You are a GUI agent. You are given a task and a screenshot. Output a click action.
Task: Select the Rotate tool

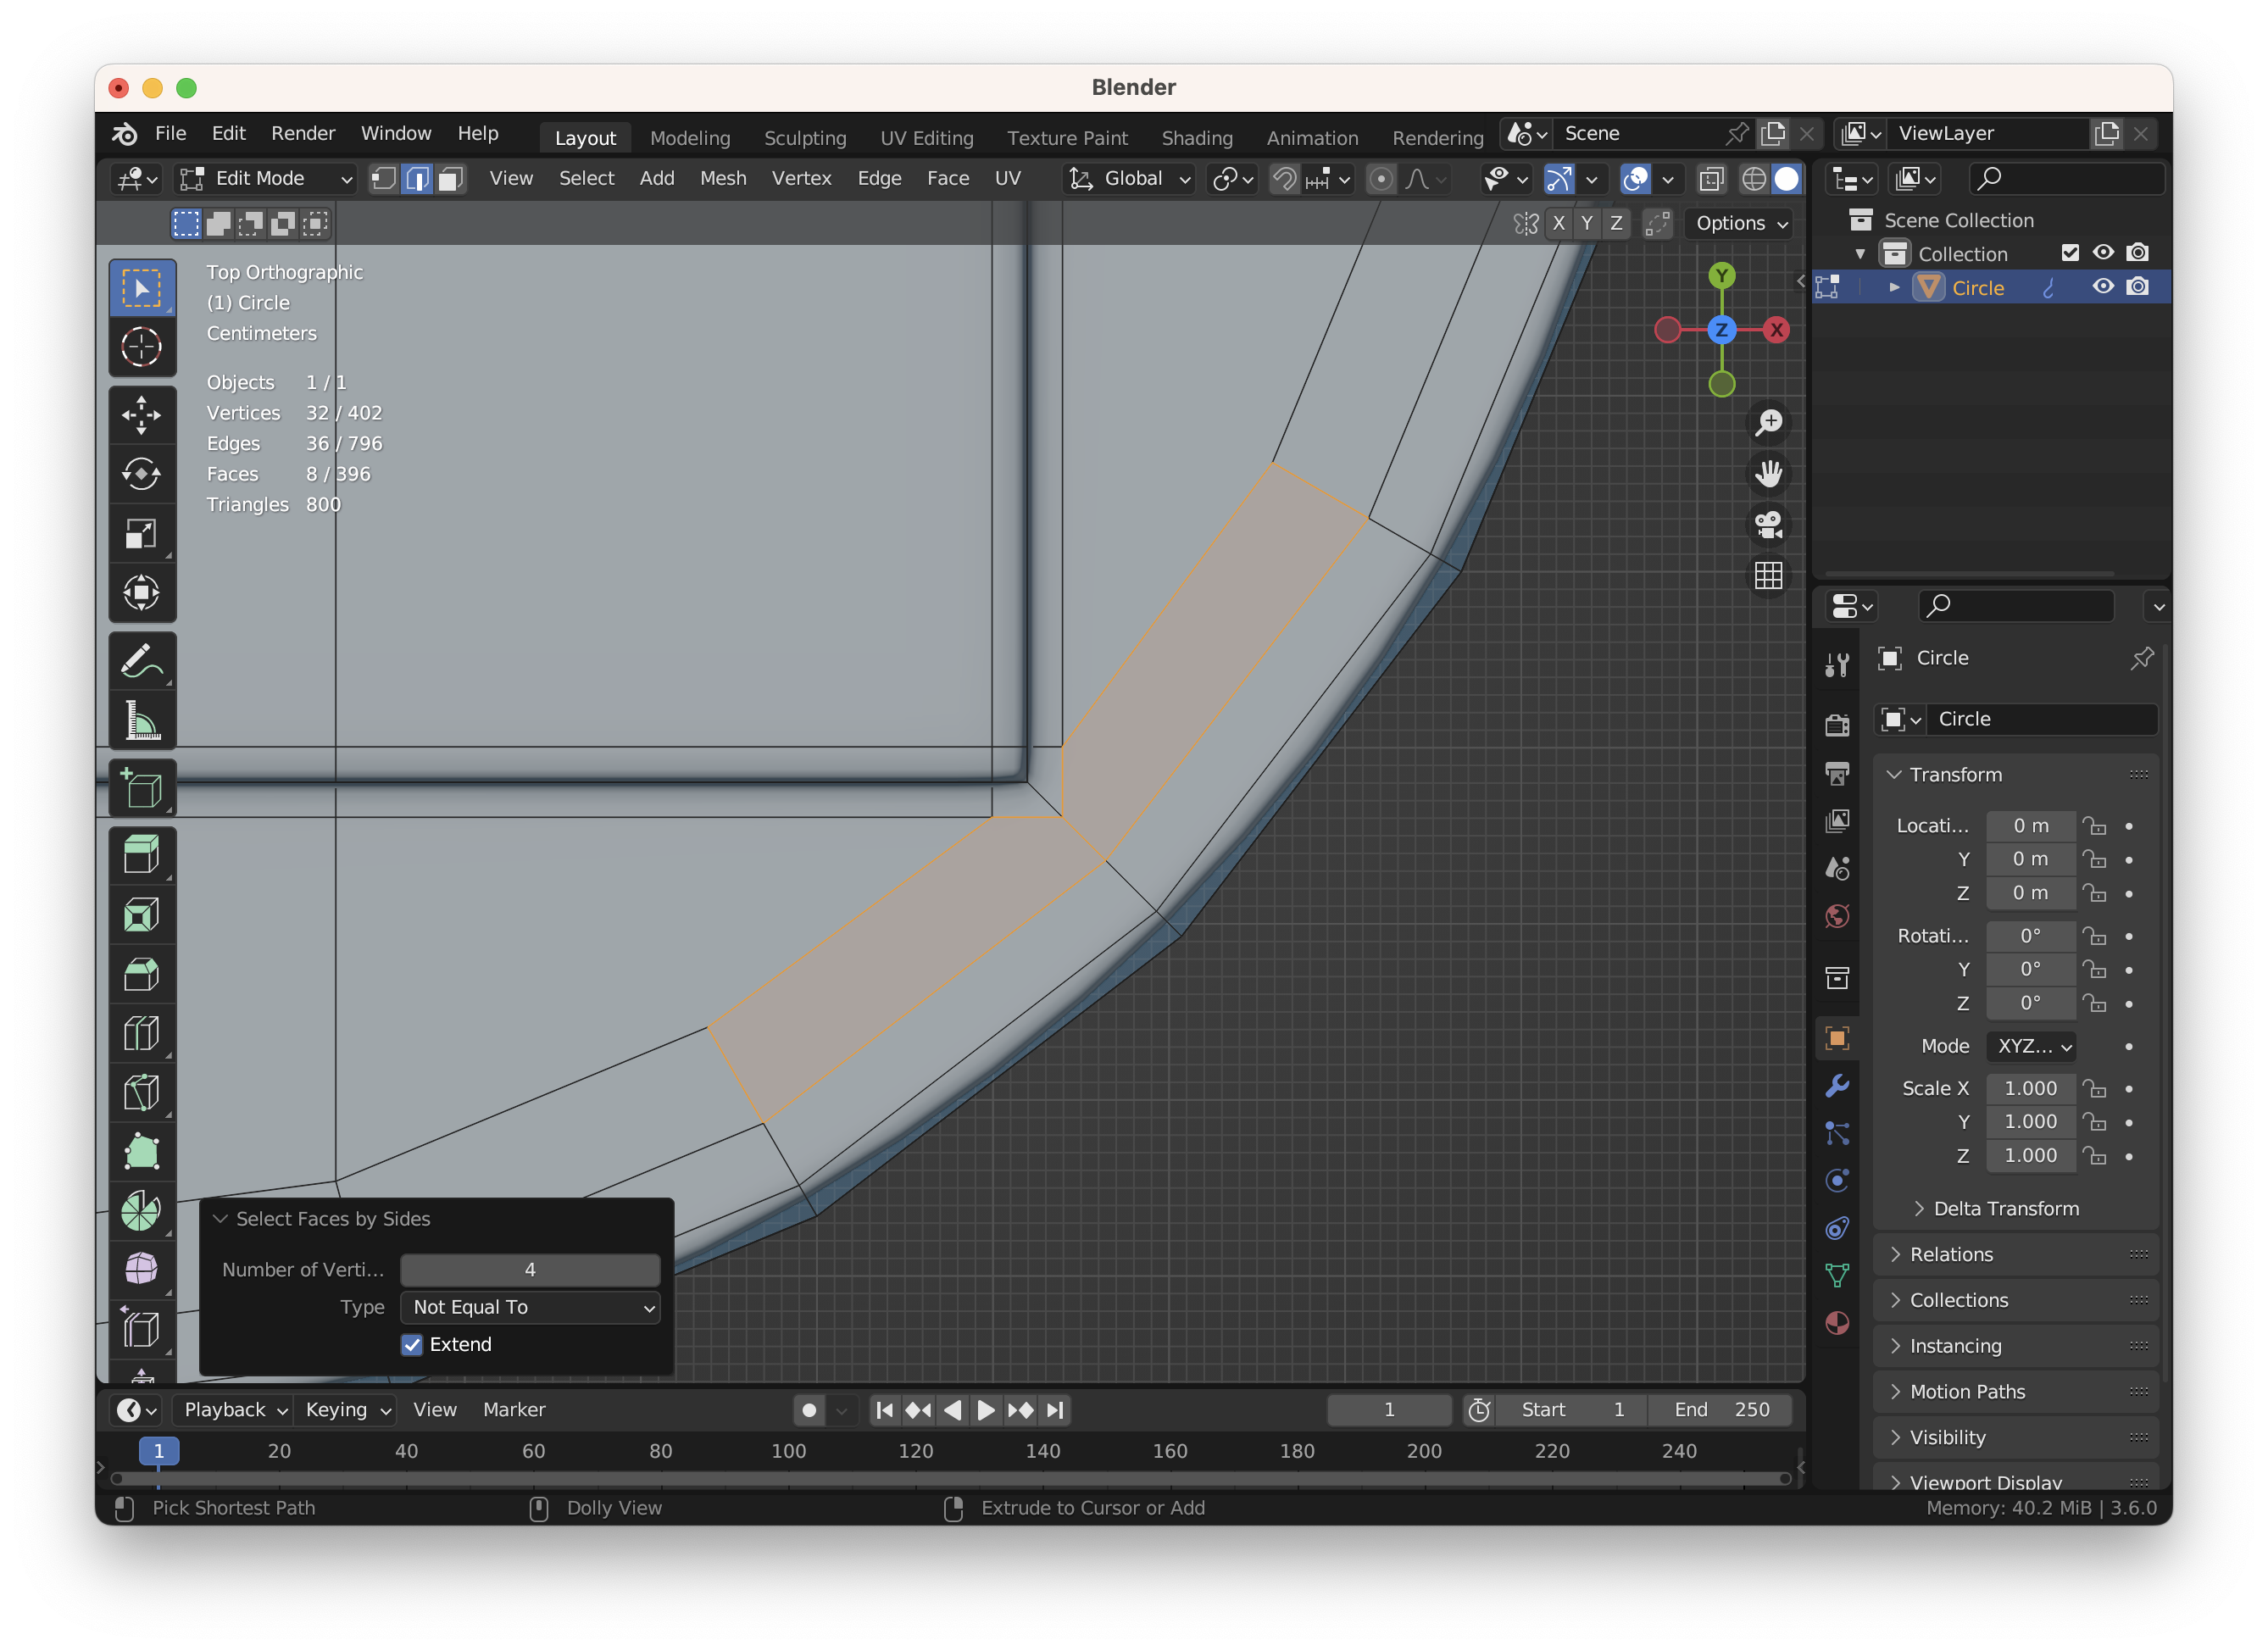pos(141,474)
